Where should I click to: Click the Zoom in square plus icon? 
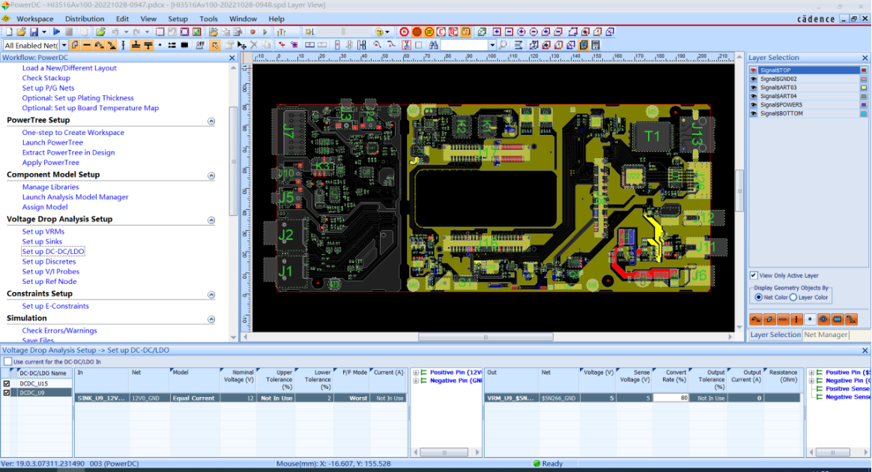click(x=497, y=31)
